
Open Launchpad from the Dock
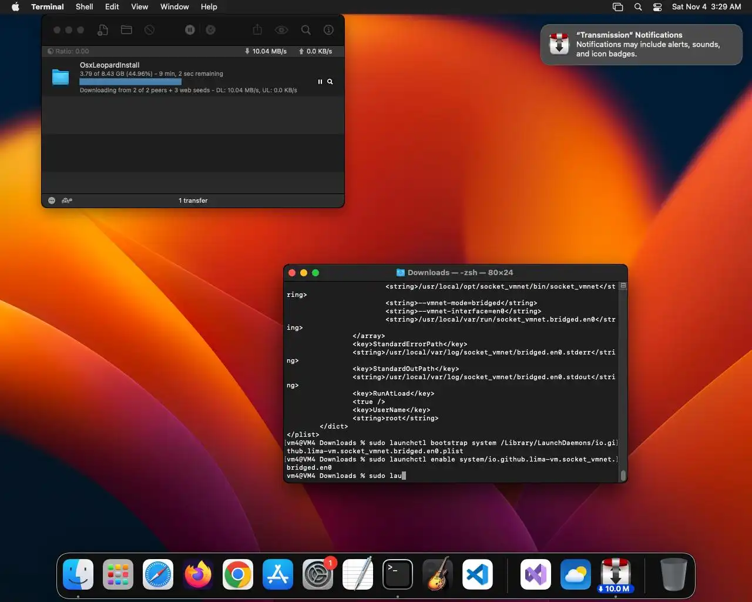(118, 574)
